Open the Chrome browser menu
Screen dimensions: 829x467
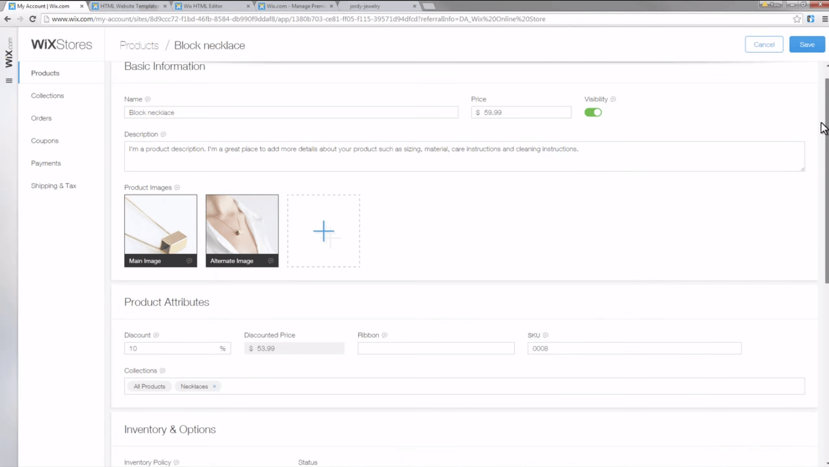824,18
